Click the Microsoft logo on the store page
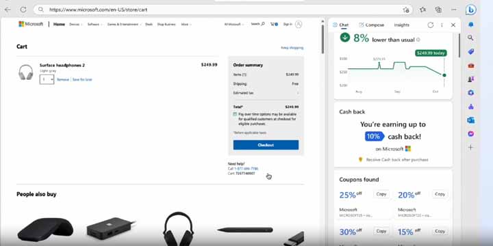Screen dimensions: 493x246 click(31, 24)
